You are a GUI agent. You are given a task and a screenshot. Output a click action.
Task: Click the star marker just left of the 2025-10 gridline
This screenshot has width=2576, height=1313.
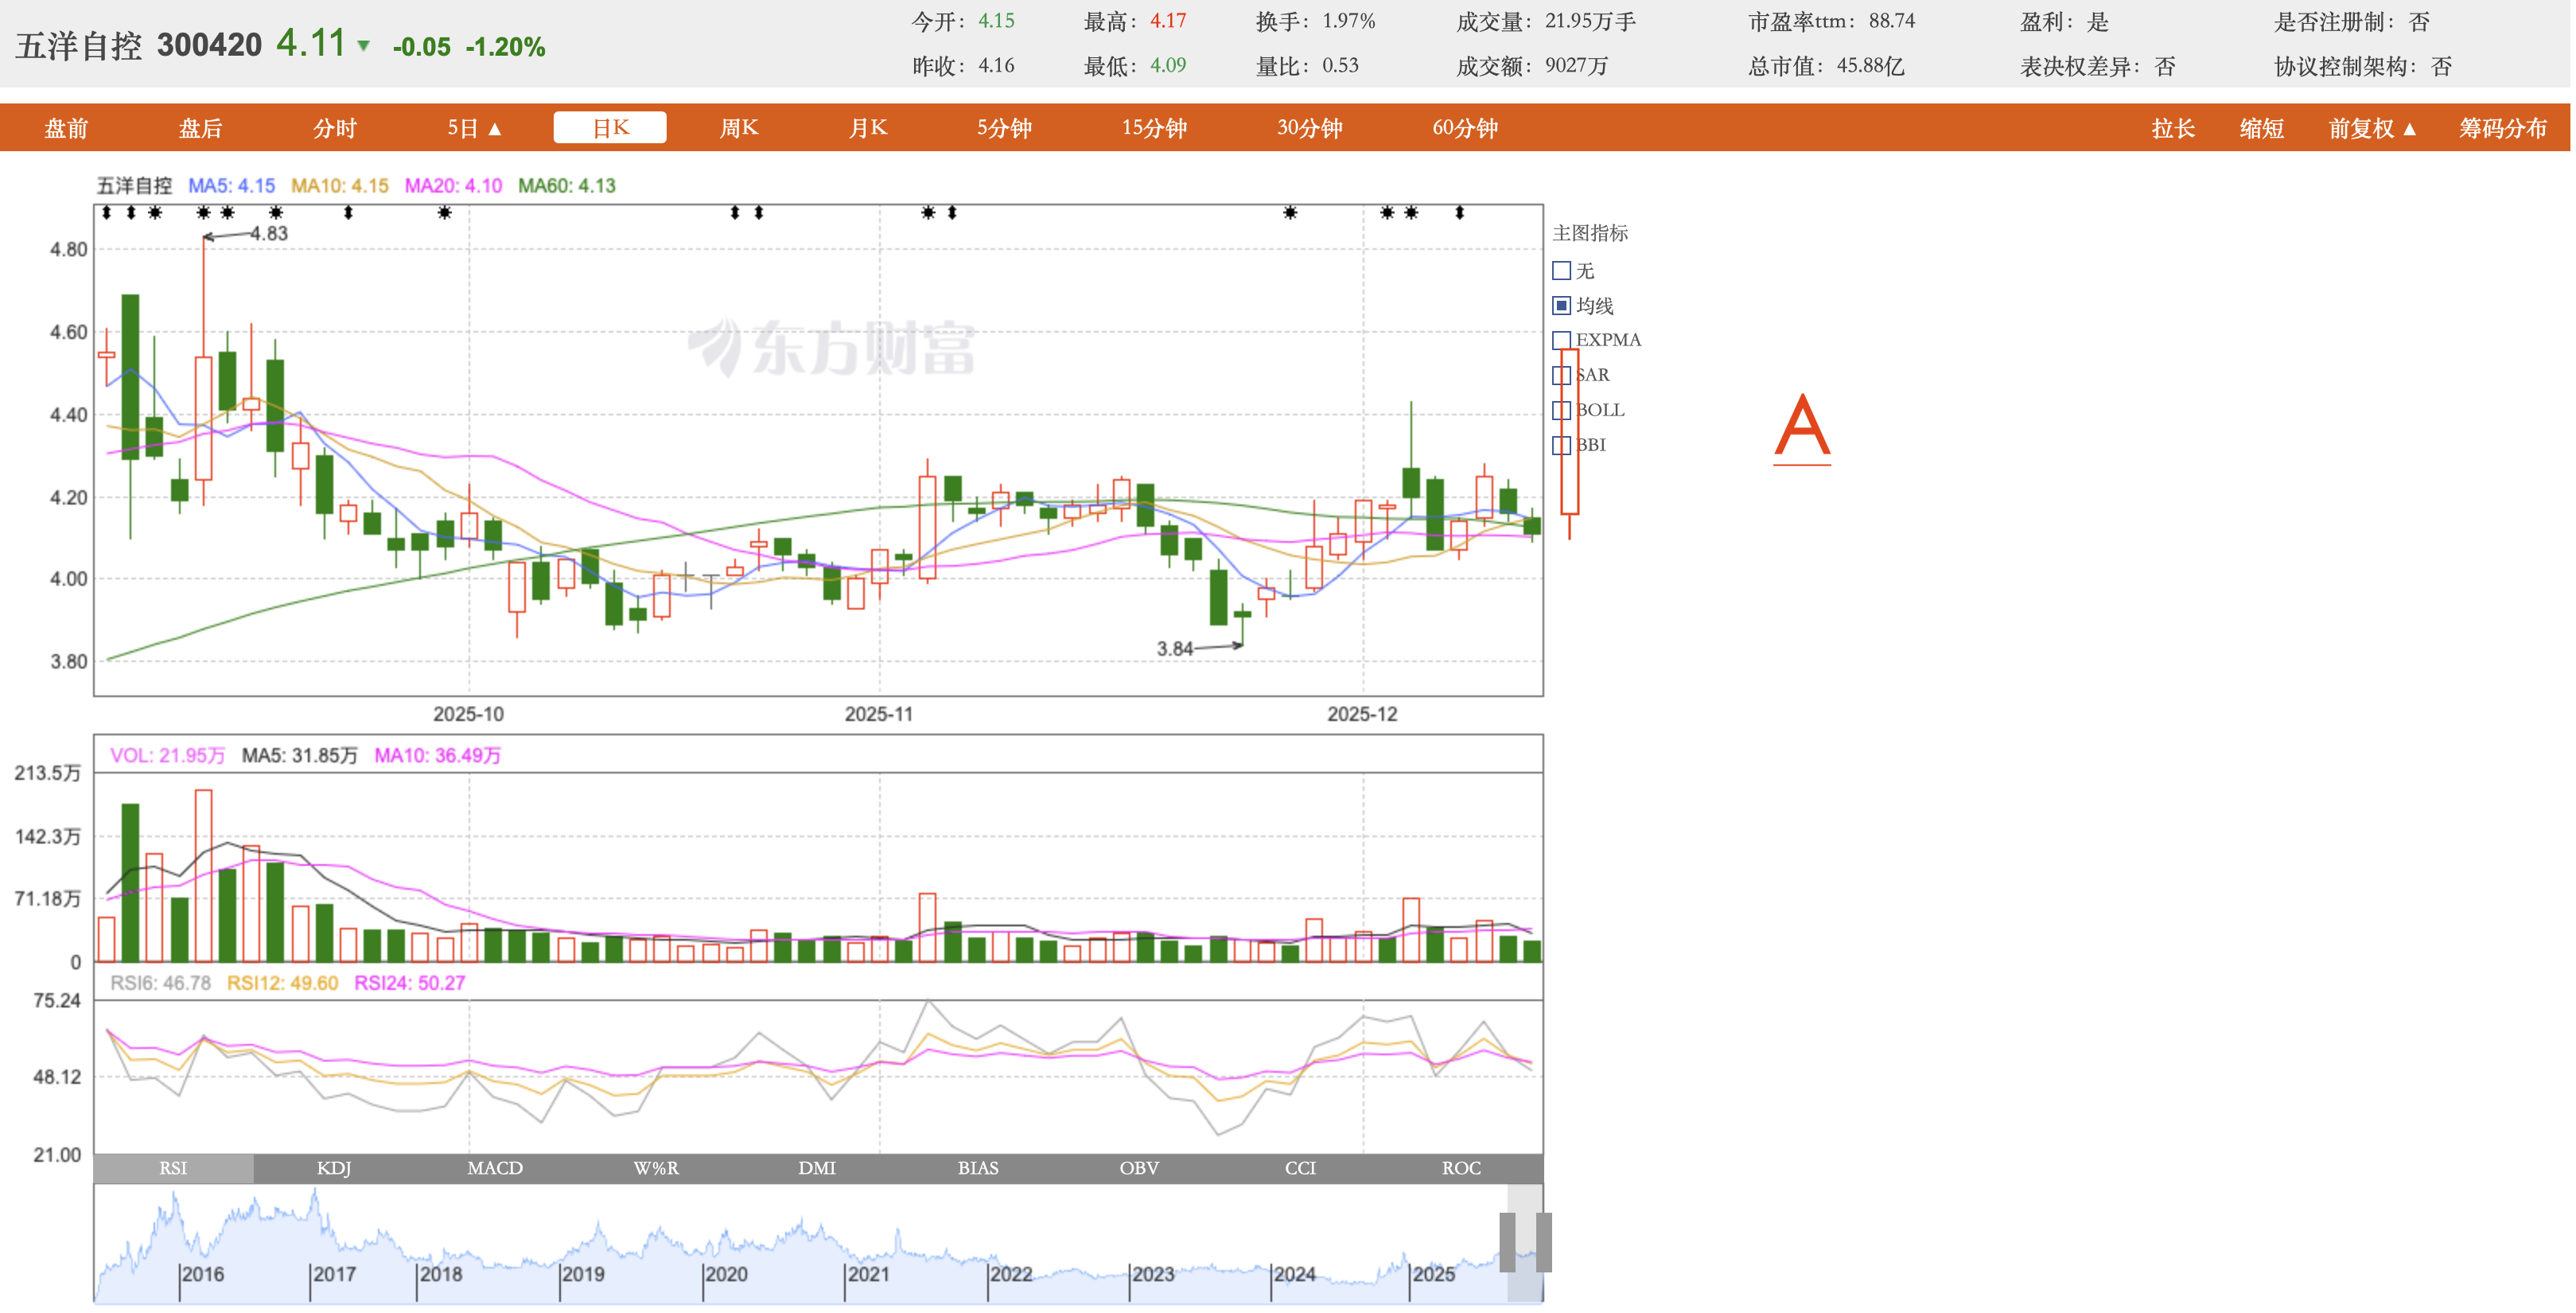[x=445, y=212]
